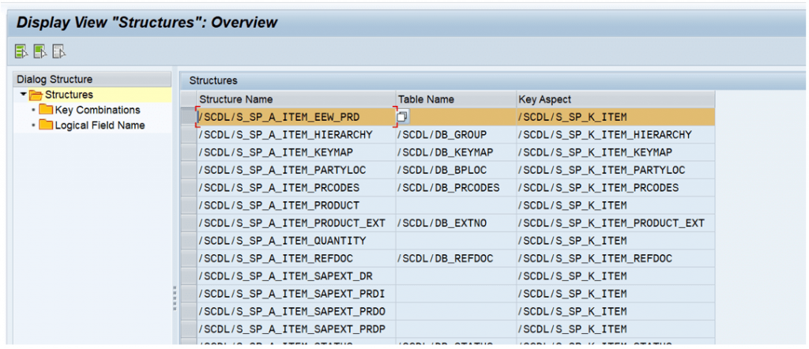This screenshot has height=349, width=809.
Task: Click Key Aspect cell in ITEM_QUANTITY row
Action: (615, 241)
